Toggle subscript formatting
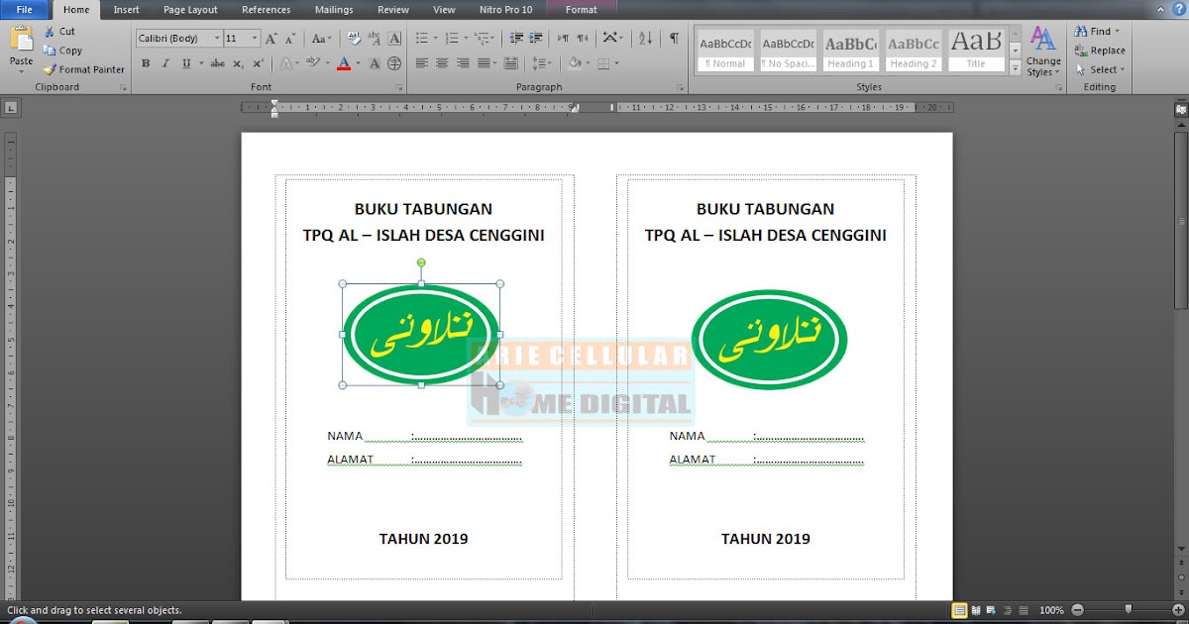The height and width of the screenshot is (624, 1189). coord(240,62)
